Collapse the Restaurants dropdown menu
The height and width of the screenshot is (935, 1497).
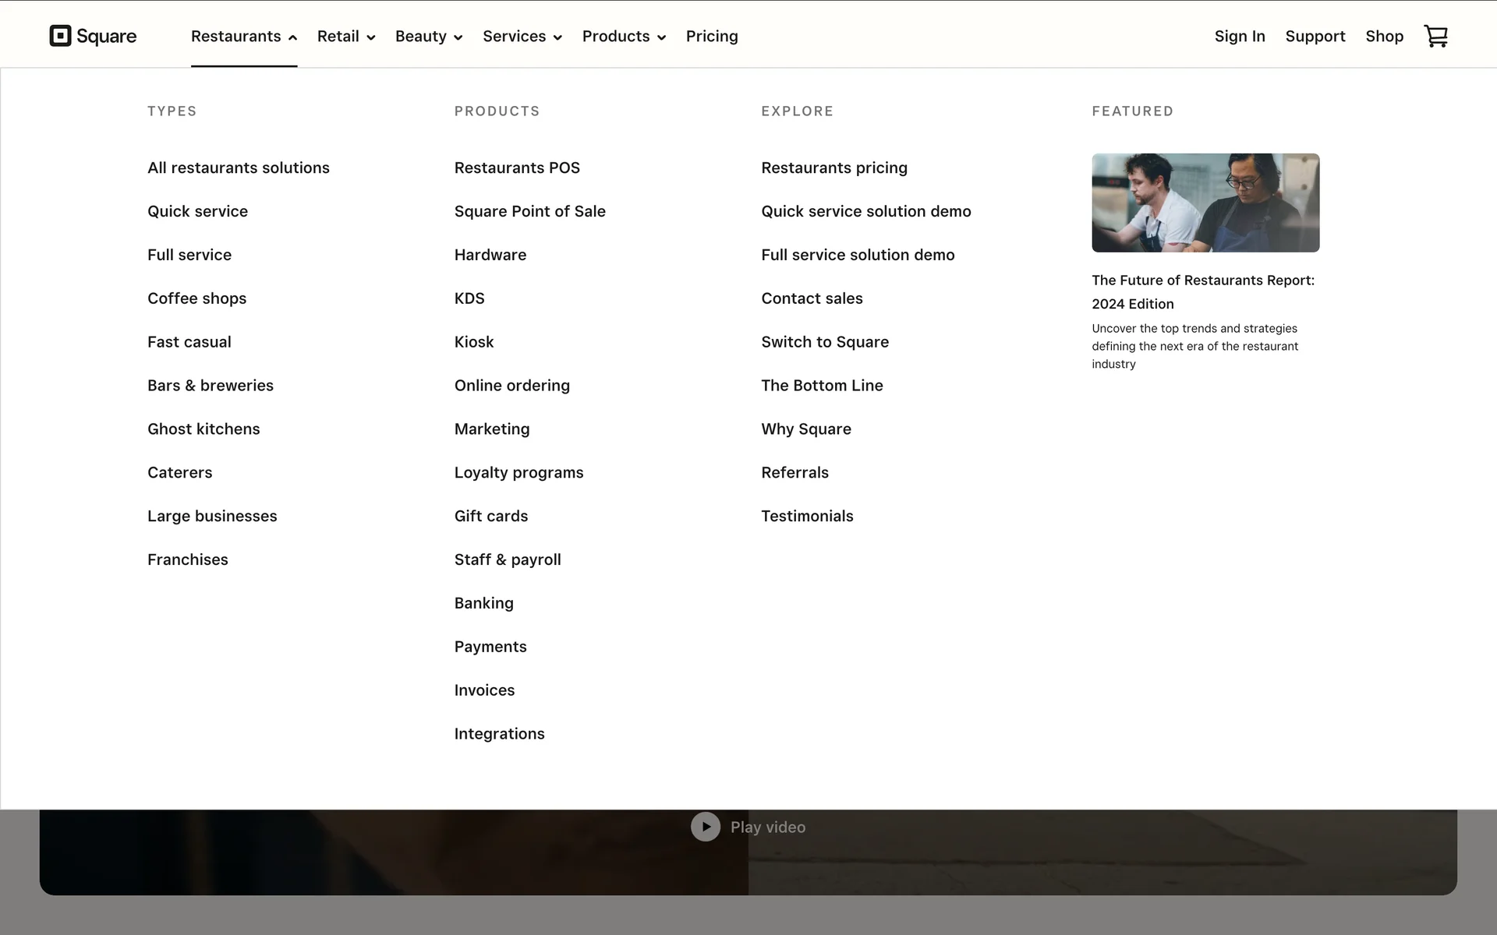[x=243, y=37]
